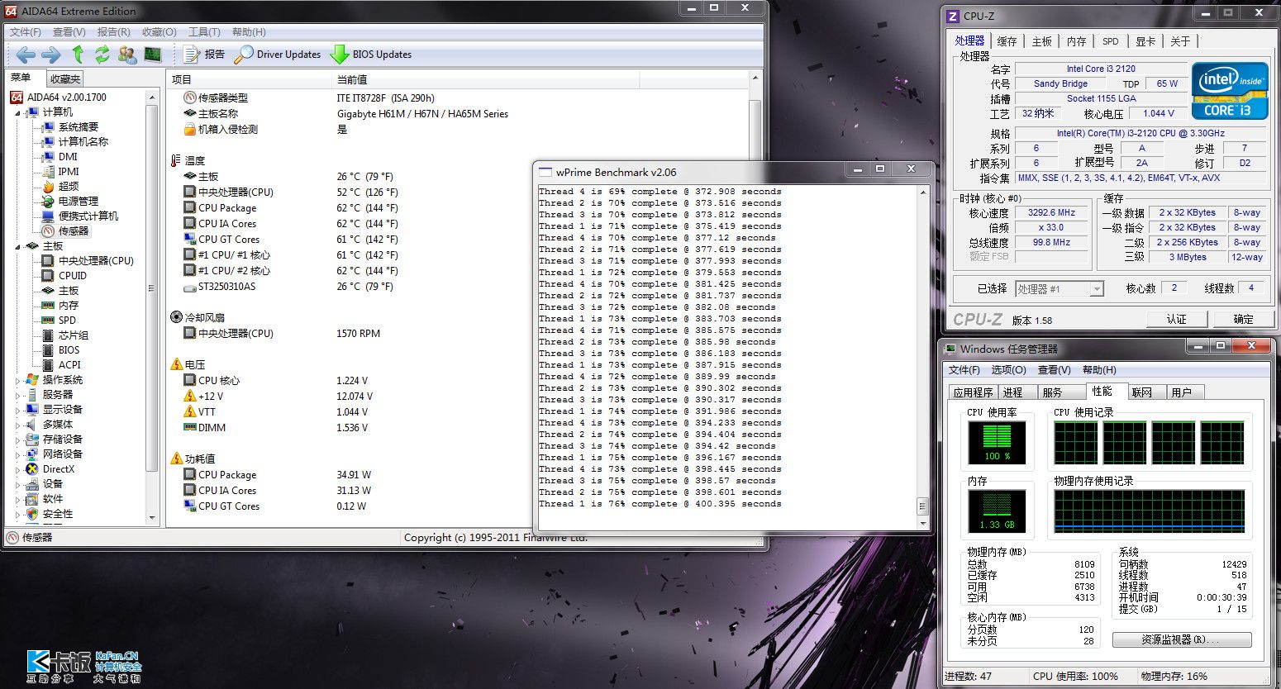Switch to 应用程序 tab in Task Manager
Image resolution: width=1281 pixels, height=689 pixels.
click(973, 392)
